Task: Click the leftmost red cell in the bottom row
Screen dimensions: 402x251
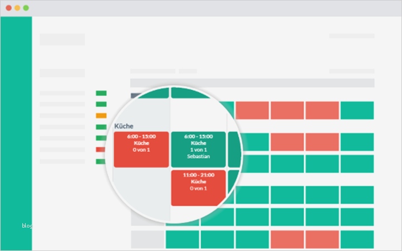Action: pyautogui.click(x=288, y=239)
